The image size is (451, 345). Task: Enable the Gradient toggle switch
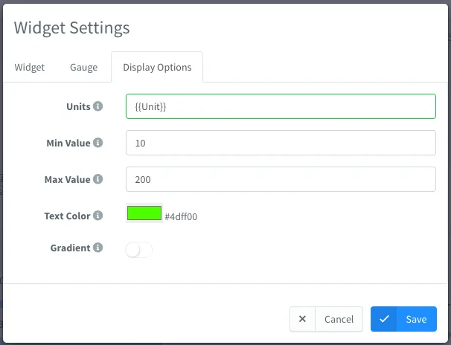[138, 250]
